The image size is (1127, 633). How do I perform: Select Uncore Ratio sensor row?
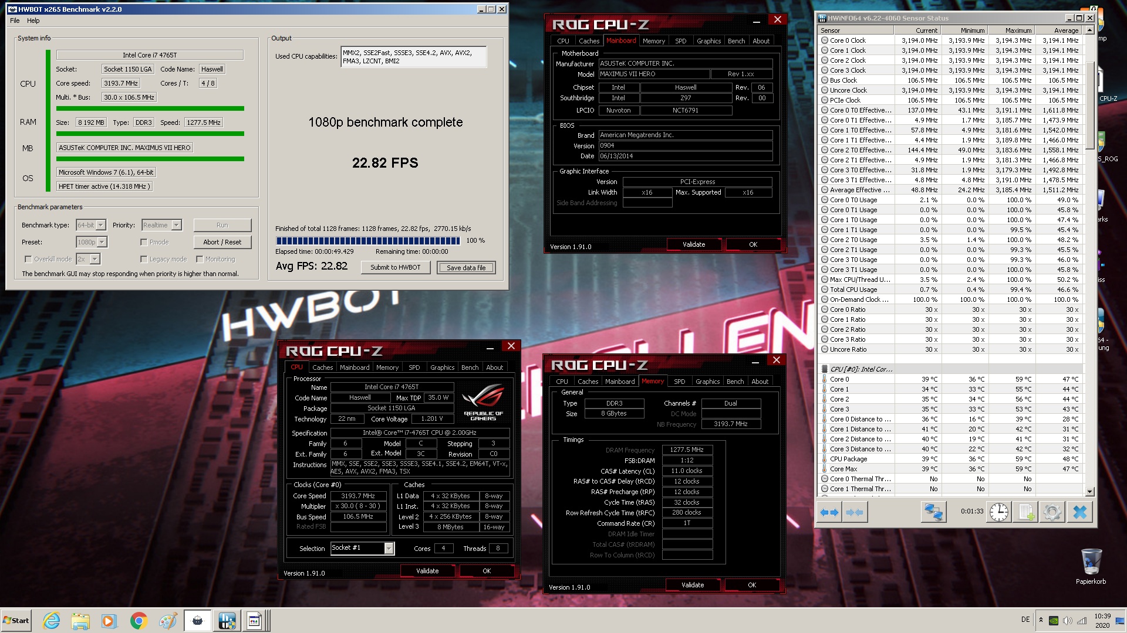(x=950, y=349)
